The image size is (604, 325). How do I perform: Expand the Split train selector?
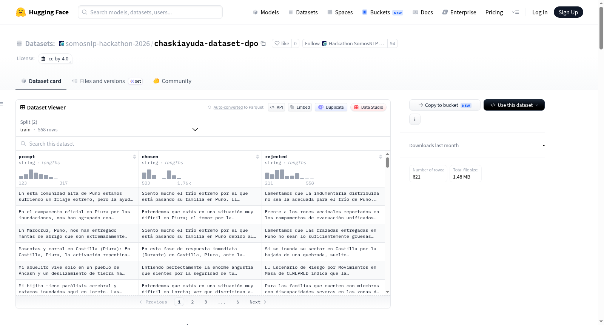tap(109, 126)
